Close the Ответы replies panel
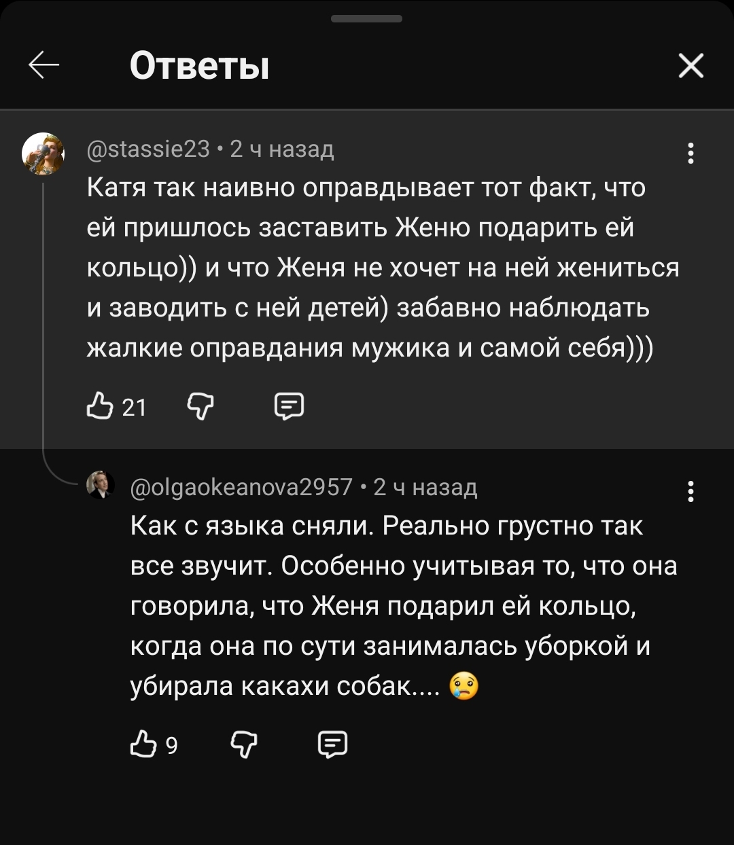Screen dimensions: 734x845 pyautogui.click(x=691, y=66)
